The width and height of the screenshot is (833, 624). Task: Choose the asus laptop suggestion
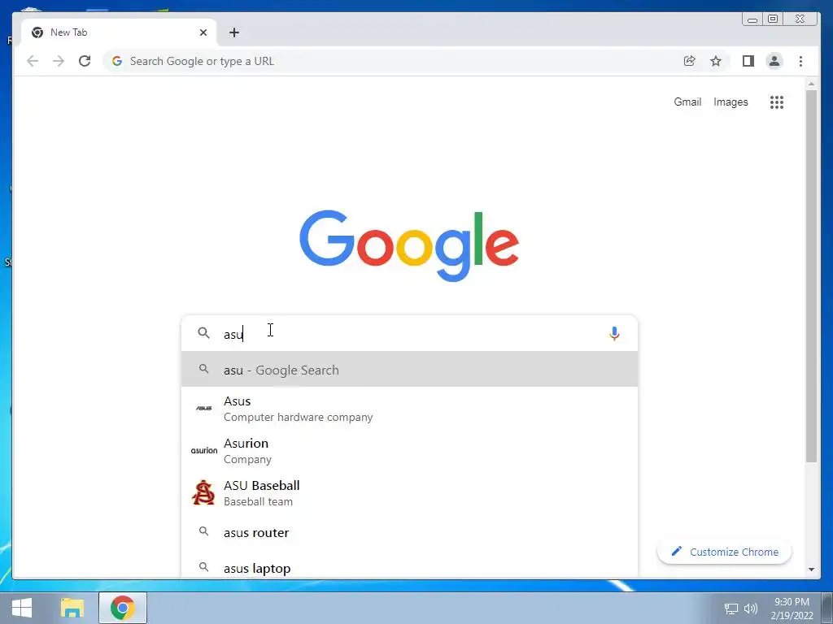(410, 565)
